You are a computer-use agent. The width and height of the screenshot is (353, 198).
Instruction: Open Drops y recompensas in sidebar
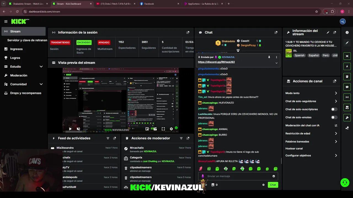tap(23, 93)
